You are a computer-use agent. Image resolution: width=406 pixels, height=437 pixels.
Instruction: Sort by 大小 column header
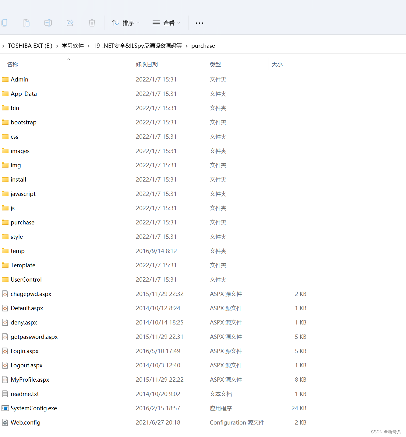pos(277,64)
